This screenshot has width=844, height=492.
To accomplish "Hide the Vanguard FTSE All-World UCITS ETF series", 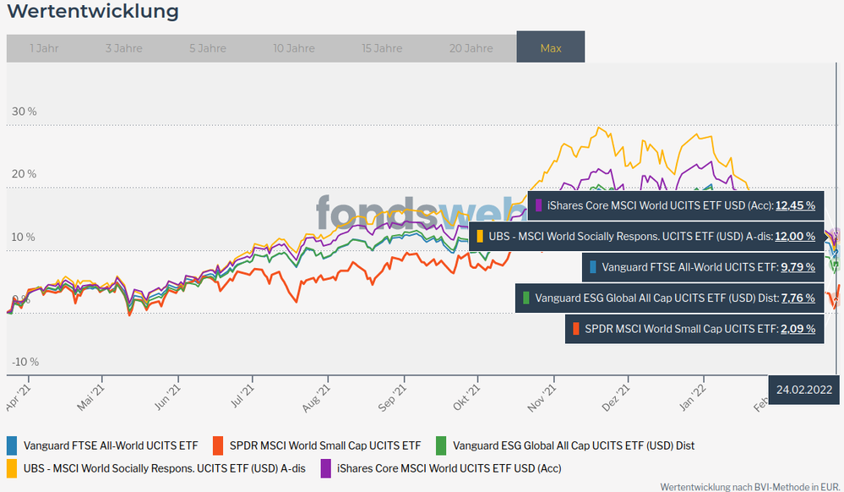I will (111, 445).
